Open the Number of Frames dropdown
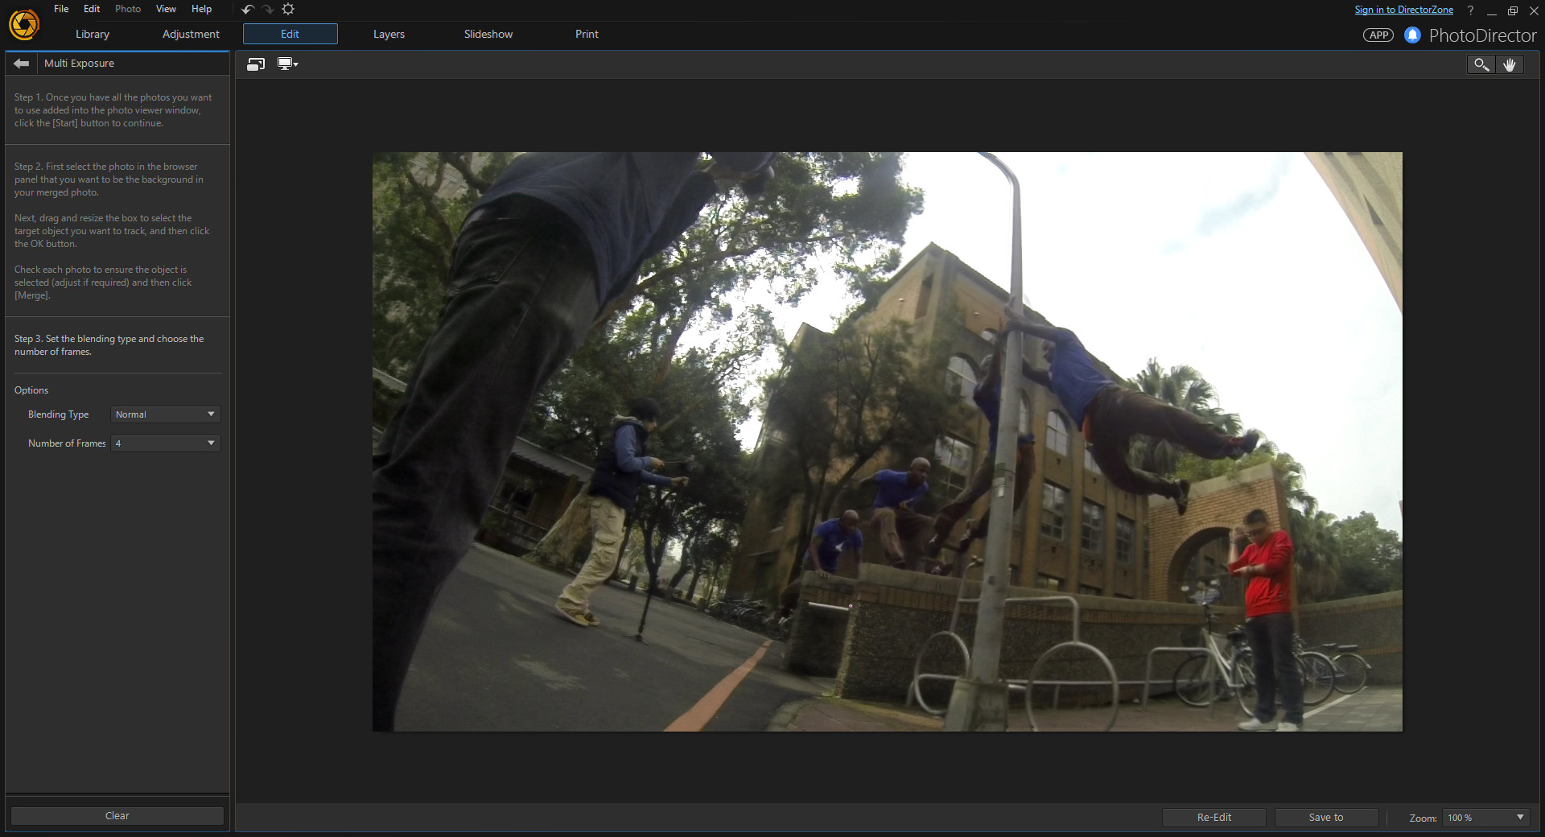 coord(165,443)
